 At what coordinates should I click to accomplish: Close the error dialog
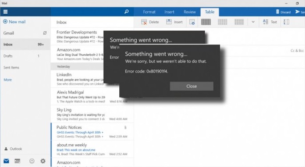(x=191, y=86)
